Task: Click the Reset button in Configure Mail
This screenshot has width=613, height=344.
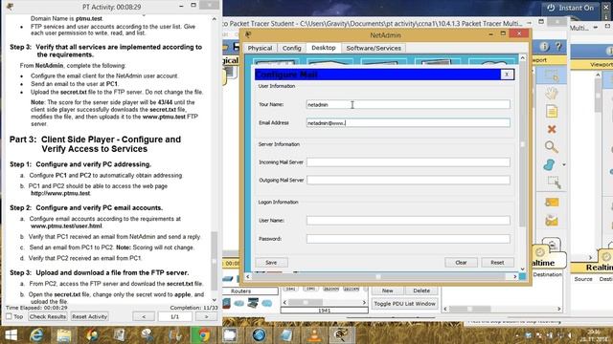Action: tap(497, 263)
